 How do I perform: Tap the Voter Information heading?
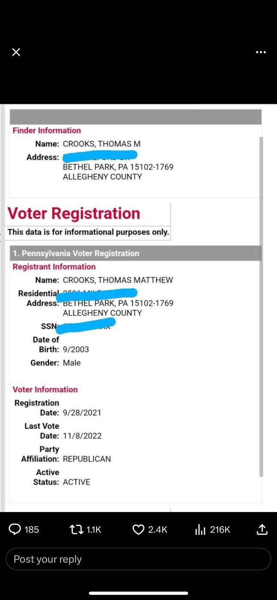tap(45, 389)
